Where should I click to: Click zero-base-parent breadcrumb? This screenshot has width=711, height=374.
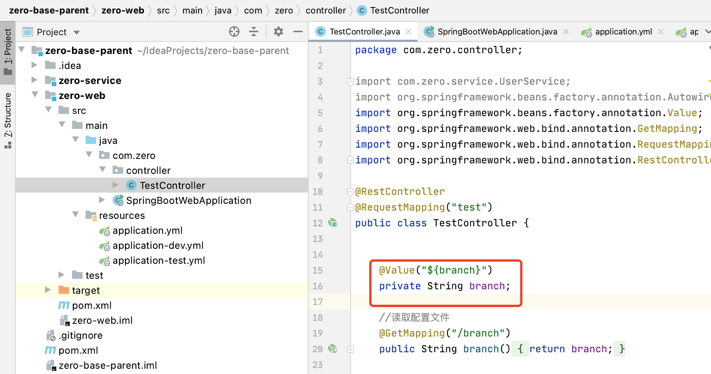(x=49, y=10)
